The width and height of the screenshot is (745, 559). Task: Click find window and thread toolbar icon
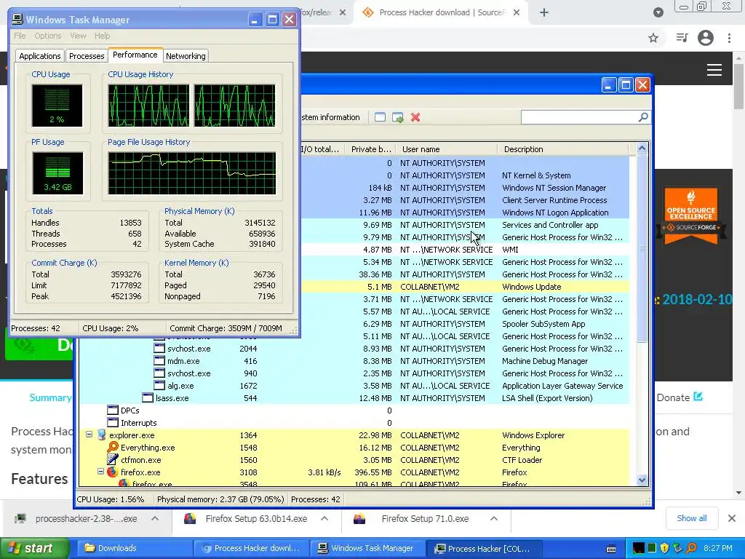point(398,117)
